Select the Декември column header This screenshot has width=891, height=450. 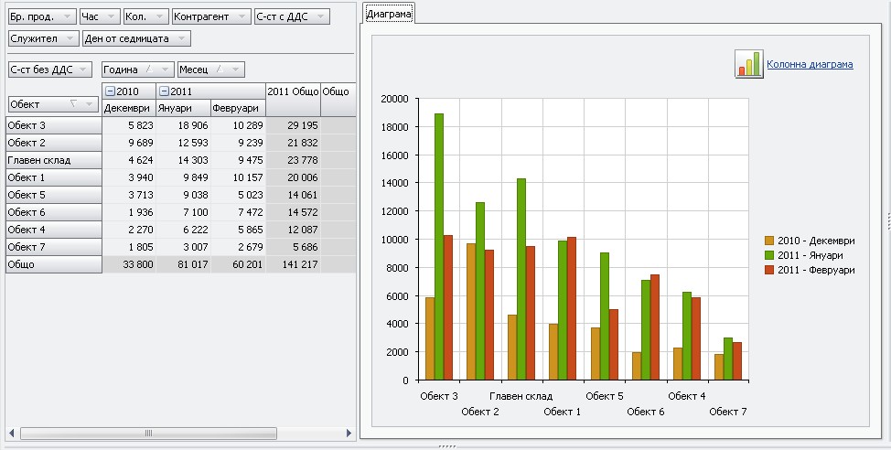(x=129, y=108)
